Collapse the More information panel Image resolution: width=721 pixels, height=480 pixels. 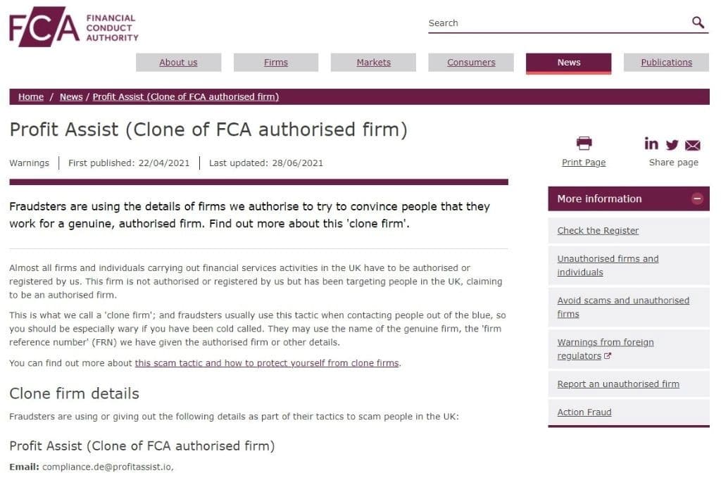click(697, 199)
